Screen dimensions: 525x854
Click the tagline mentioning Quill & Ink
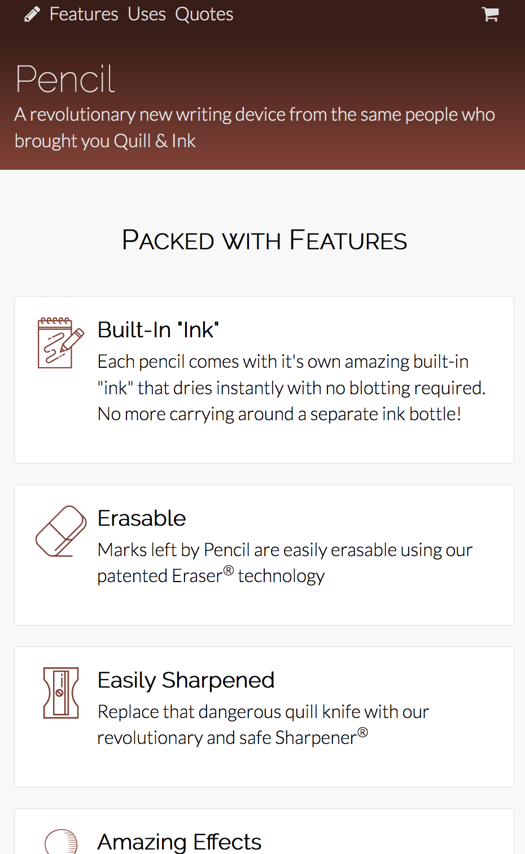pos(255,127)
